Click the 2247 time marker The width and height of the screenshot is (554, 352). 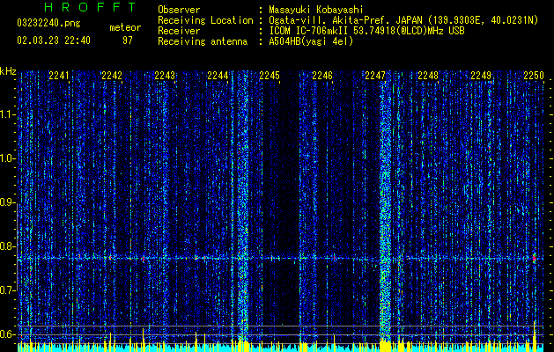pyautogui.click(x=375, y=76)
